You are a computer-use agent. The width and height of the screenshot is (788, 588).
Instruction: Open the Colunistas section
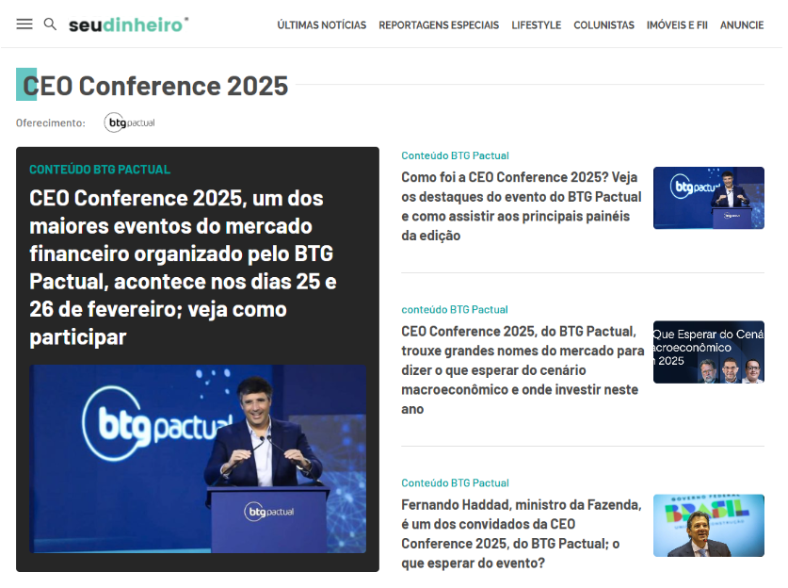pyautogui.click(x=603, y=25)
